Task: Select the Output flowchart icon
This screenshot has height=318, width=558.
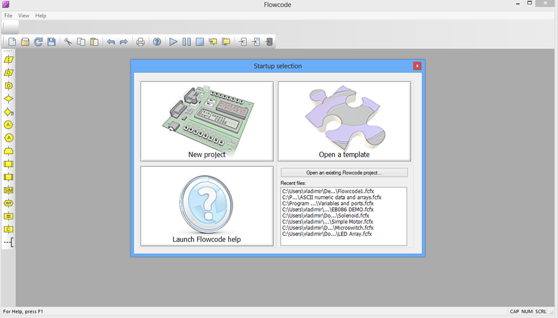Action: (x=9, y=73)
